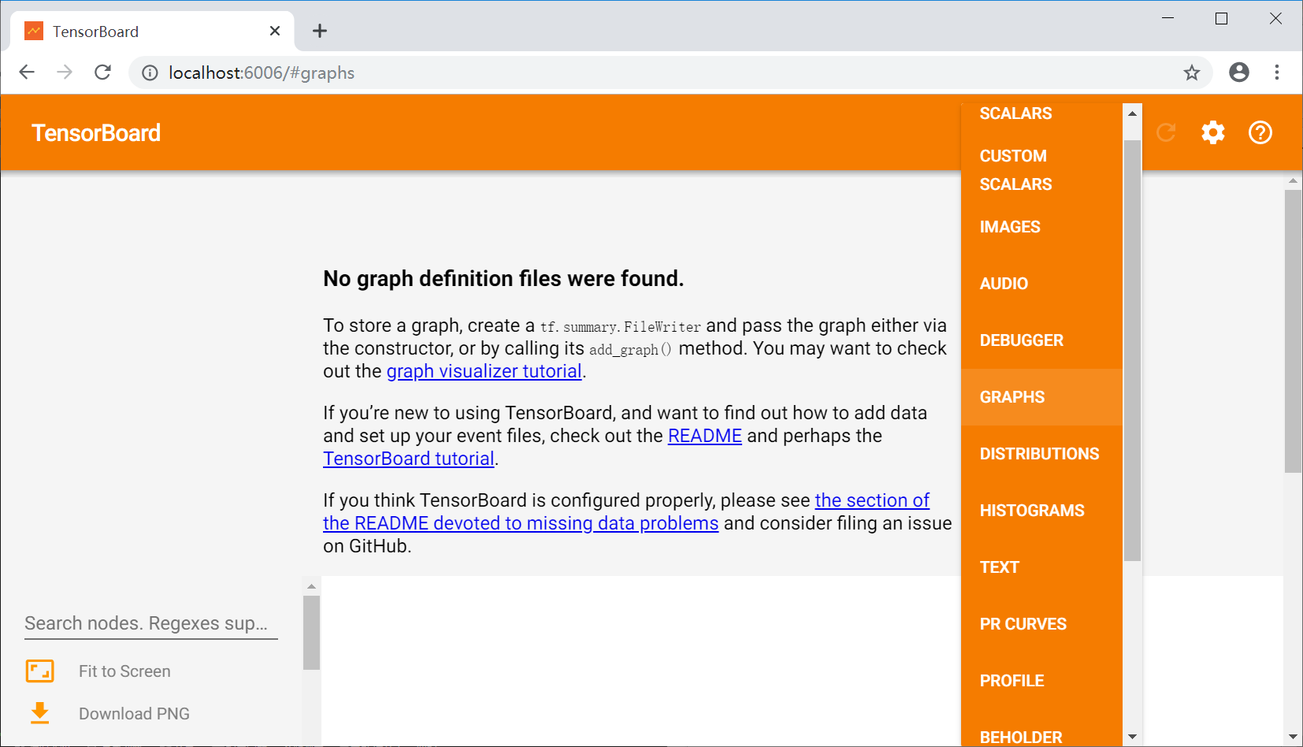1303x747 pixels.
Task: Go forward with the browser forward arrow
Action: (x=65, y=72)
